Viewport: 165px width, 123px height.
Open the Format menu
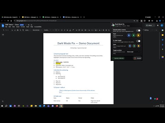(23, 27)
